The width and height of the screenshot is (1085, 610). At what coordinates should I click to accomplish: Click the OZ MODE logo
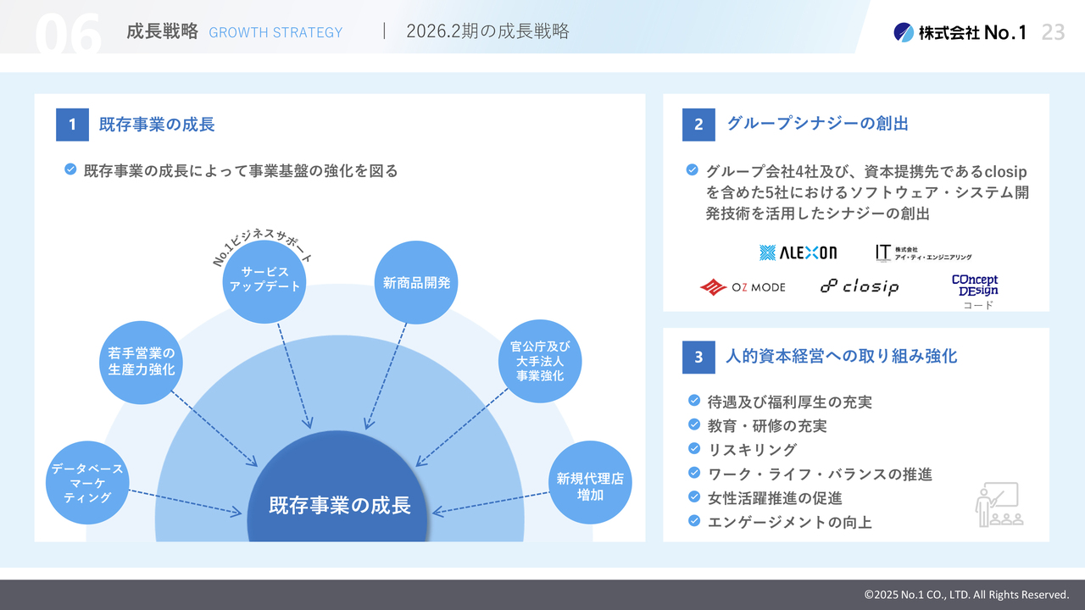pyautogui.click(x=743, y=287)
